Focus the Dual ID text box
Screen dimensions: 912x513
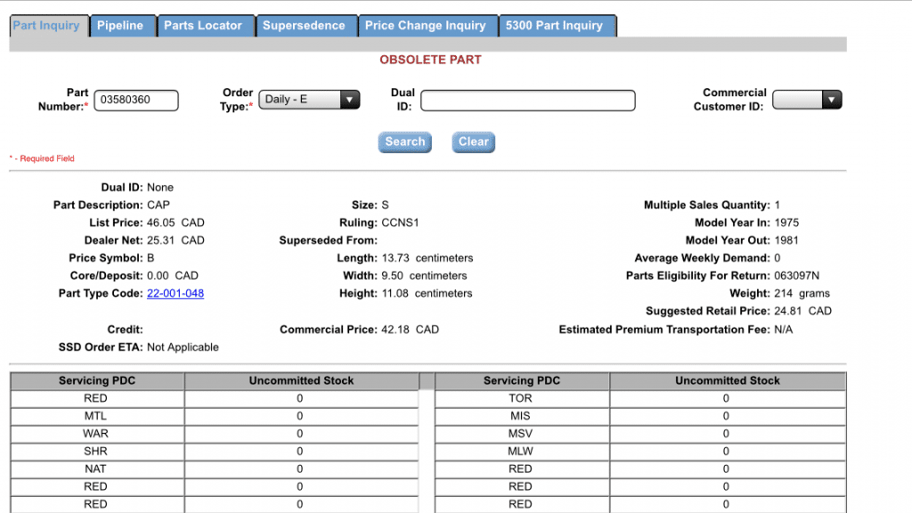527,101
